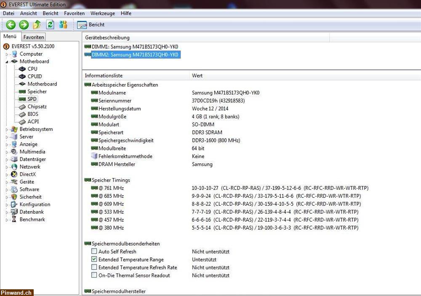Click the folder-with-arrow toolbar icon
The height and width of the screenshot is (296, 421).
coord(37,24)
